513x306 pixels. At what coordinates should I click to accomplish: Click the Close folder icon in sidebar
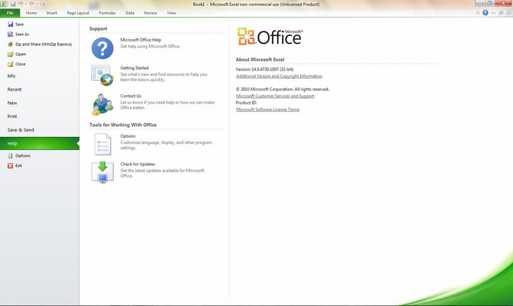[10, 64]
